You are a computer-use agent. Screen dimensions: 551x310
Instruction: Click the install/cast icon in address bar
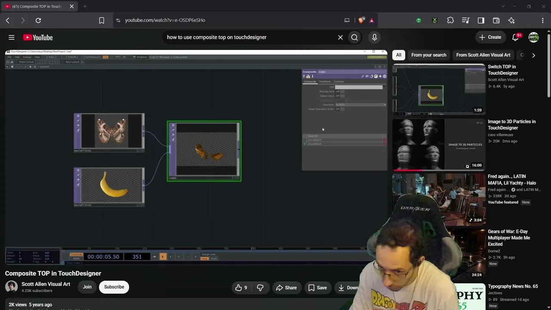click(x=347, y=20)
